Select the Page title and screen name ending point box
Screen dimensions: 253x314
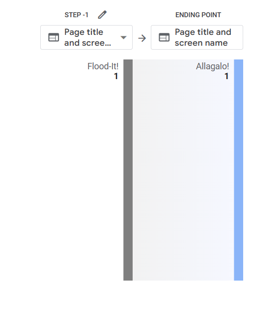click(x=197, y=37)
